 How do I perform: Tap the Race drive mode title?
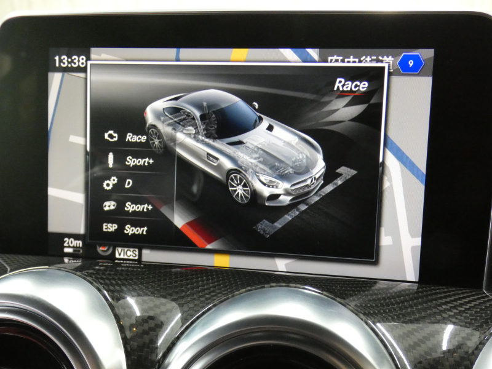tap(351, 85)
